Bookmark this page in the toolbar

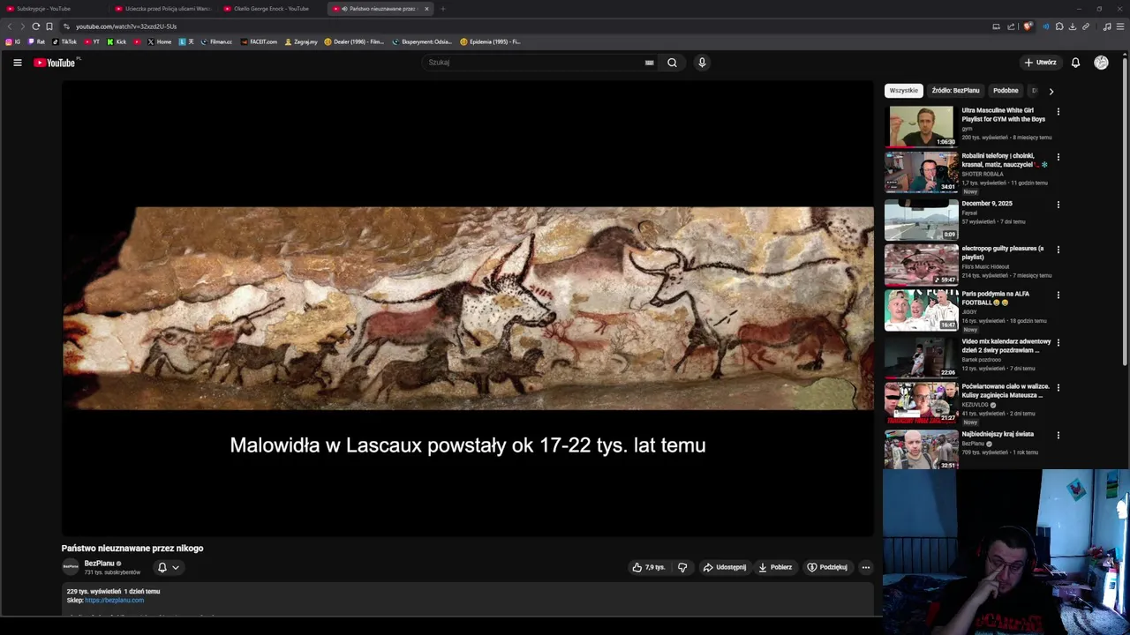(x=49, y=26)
